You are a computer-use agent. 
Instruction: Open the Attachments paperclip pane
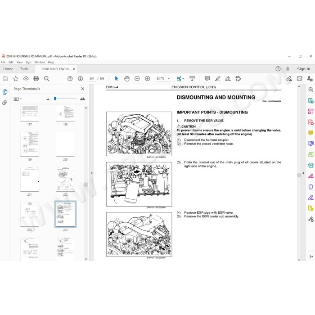click(x=4, y=103)
